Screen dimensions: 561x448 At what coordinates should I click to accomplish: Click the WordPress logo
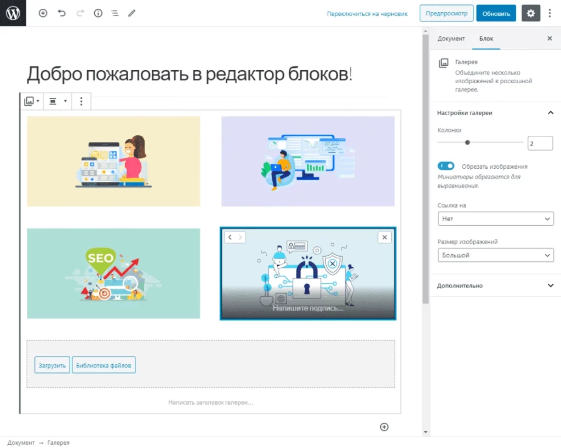coord(12,13)
